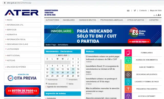
Task: Click the sidebar Botón de Pago banner
Action: click(22, 91)
